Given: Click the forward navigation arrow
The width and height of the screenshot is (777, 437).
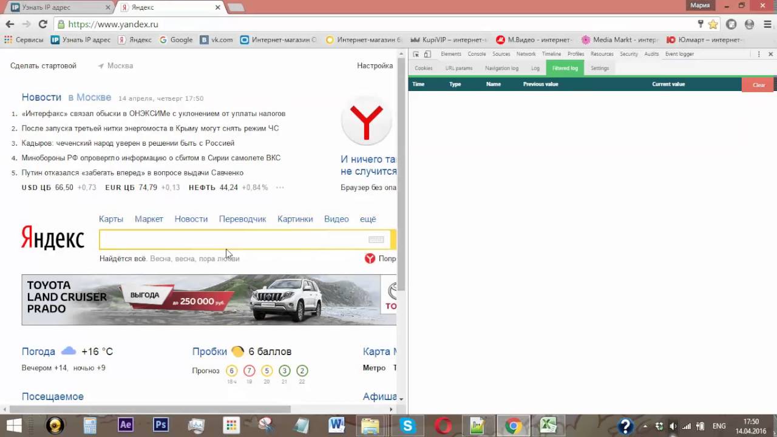Looking at the screenshot, I should pyautogui.click(x=26, y=24).
